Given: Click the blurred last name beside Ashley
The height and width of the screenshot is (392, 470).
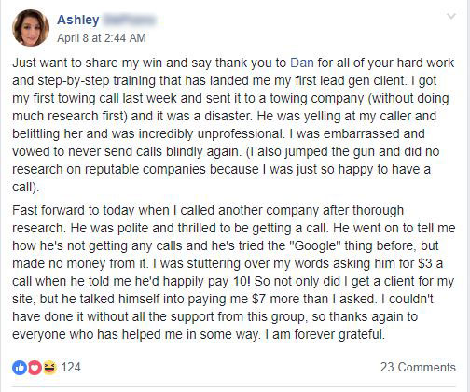Looking at the screenshot, I should [129, 20].
